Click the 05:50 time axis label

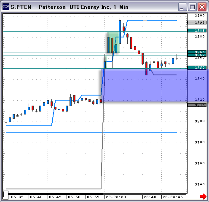(74, 197)
